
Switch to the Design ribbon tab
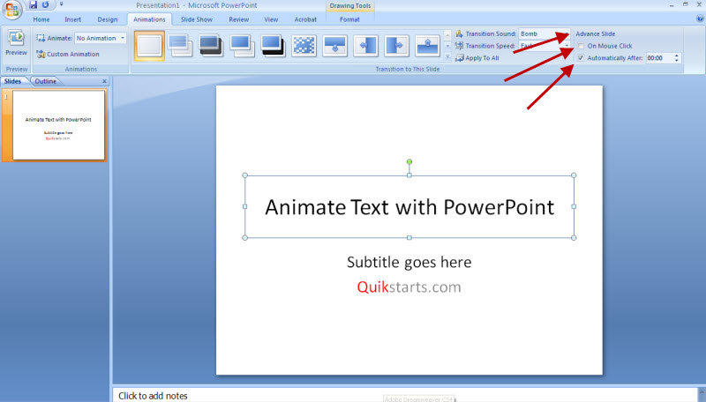(x=107, y=19)
